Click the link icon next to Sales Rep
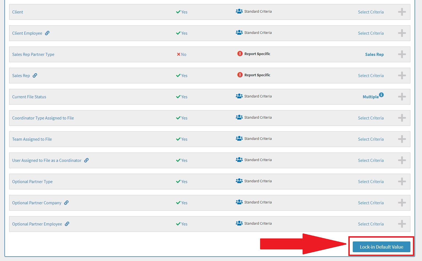This screenshot has height=261, width=422. [x=35, y=75]
